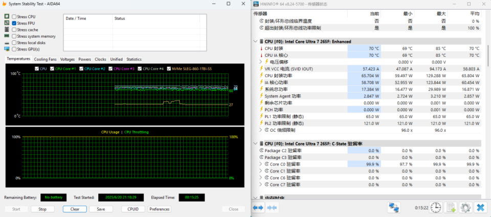
Task: Click HWiNFO blue X close sensors icon
Action: (480, 207)
